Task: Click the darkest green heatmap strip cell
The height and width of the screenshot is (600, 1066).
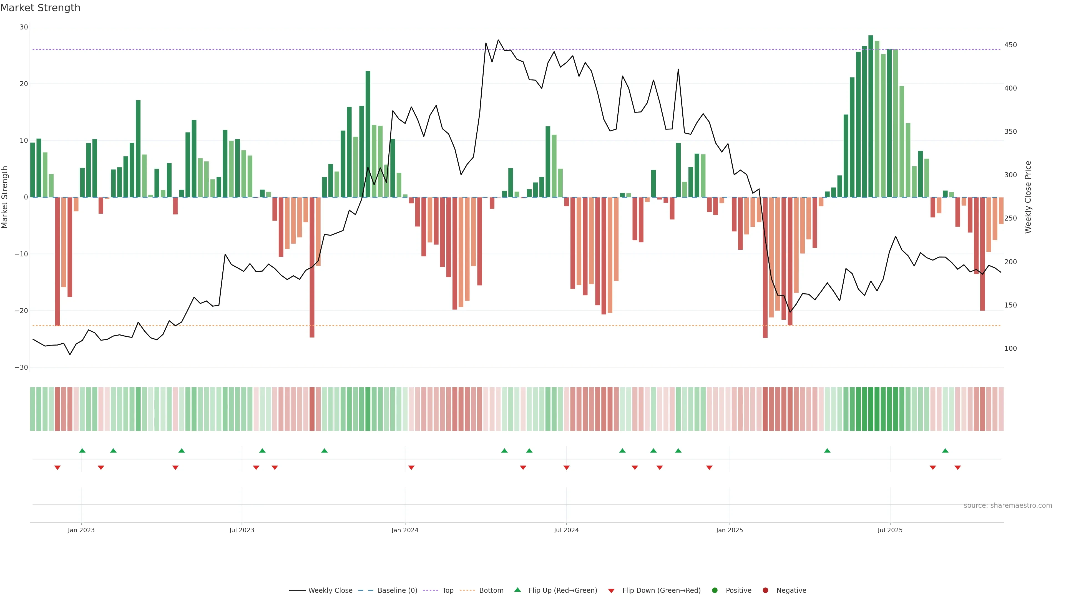Action: (x=871, y=409)
